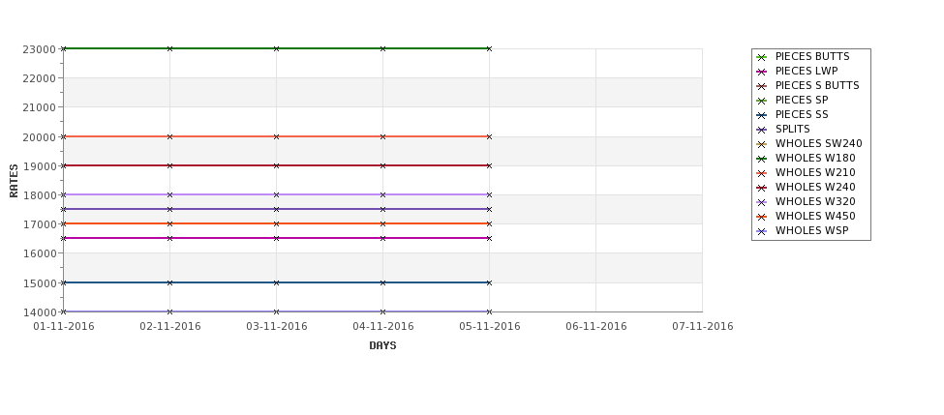This screenshot has width=944, height=415.
Task: Select the WHOLES W240 legend label
Action: pos(815,187)
